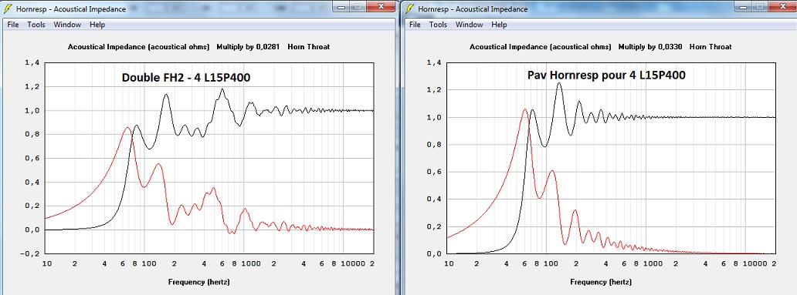Maximize the right Hornresp window
Viewport: 797px width, 295px height.
point(759,6)
